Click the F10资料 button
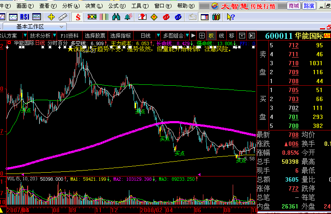 click(69, 35)
